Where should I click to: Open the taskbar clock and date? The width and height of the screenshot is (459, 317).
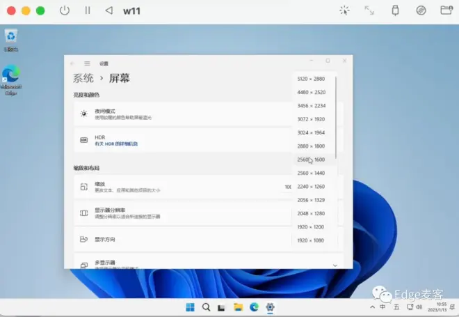[x=438, y=307]
